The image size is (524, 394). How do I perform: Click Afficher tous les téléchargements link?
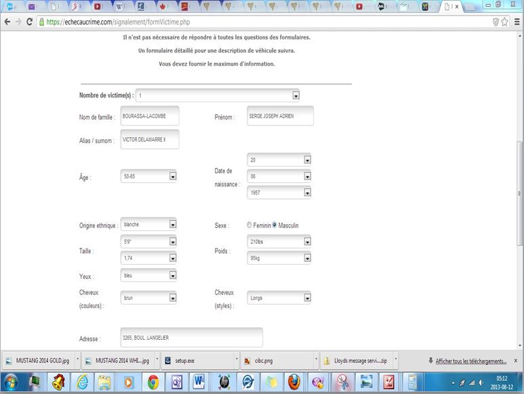(x=471, y=361)
